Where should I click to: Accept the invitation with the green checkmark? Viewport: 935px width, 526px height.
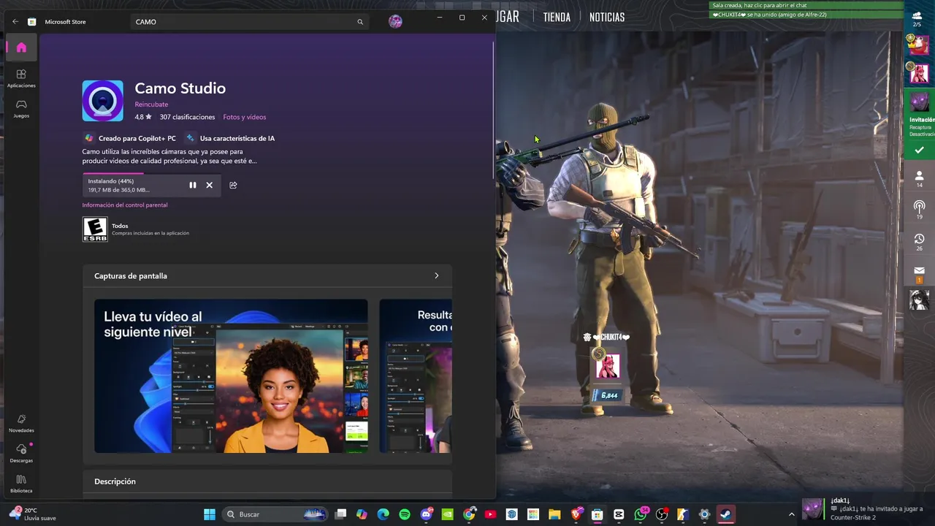(919, 150)
